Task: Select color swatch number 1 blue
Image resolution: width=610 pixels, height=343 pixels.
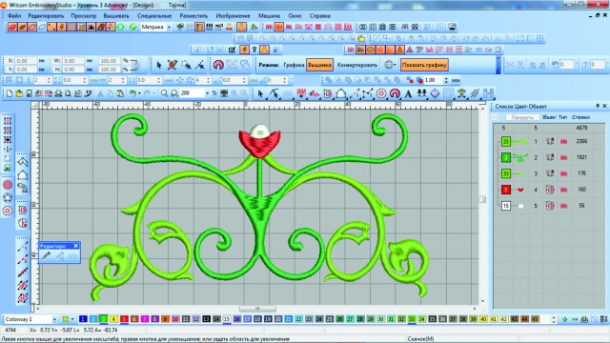Action: click(x=83, y=319)
